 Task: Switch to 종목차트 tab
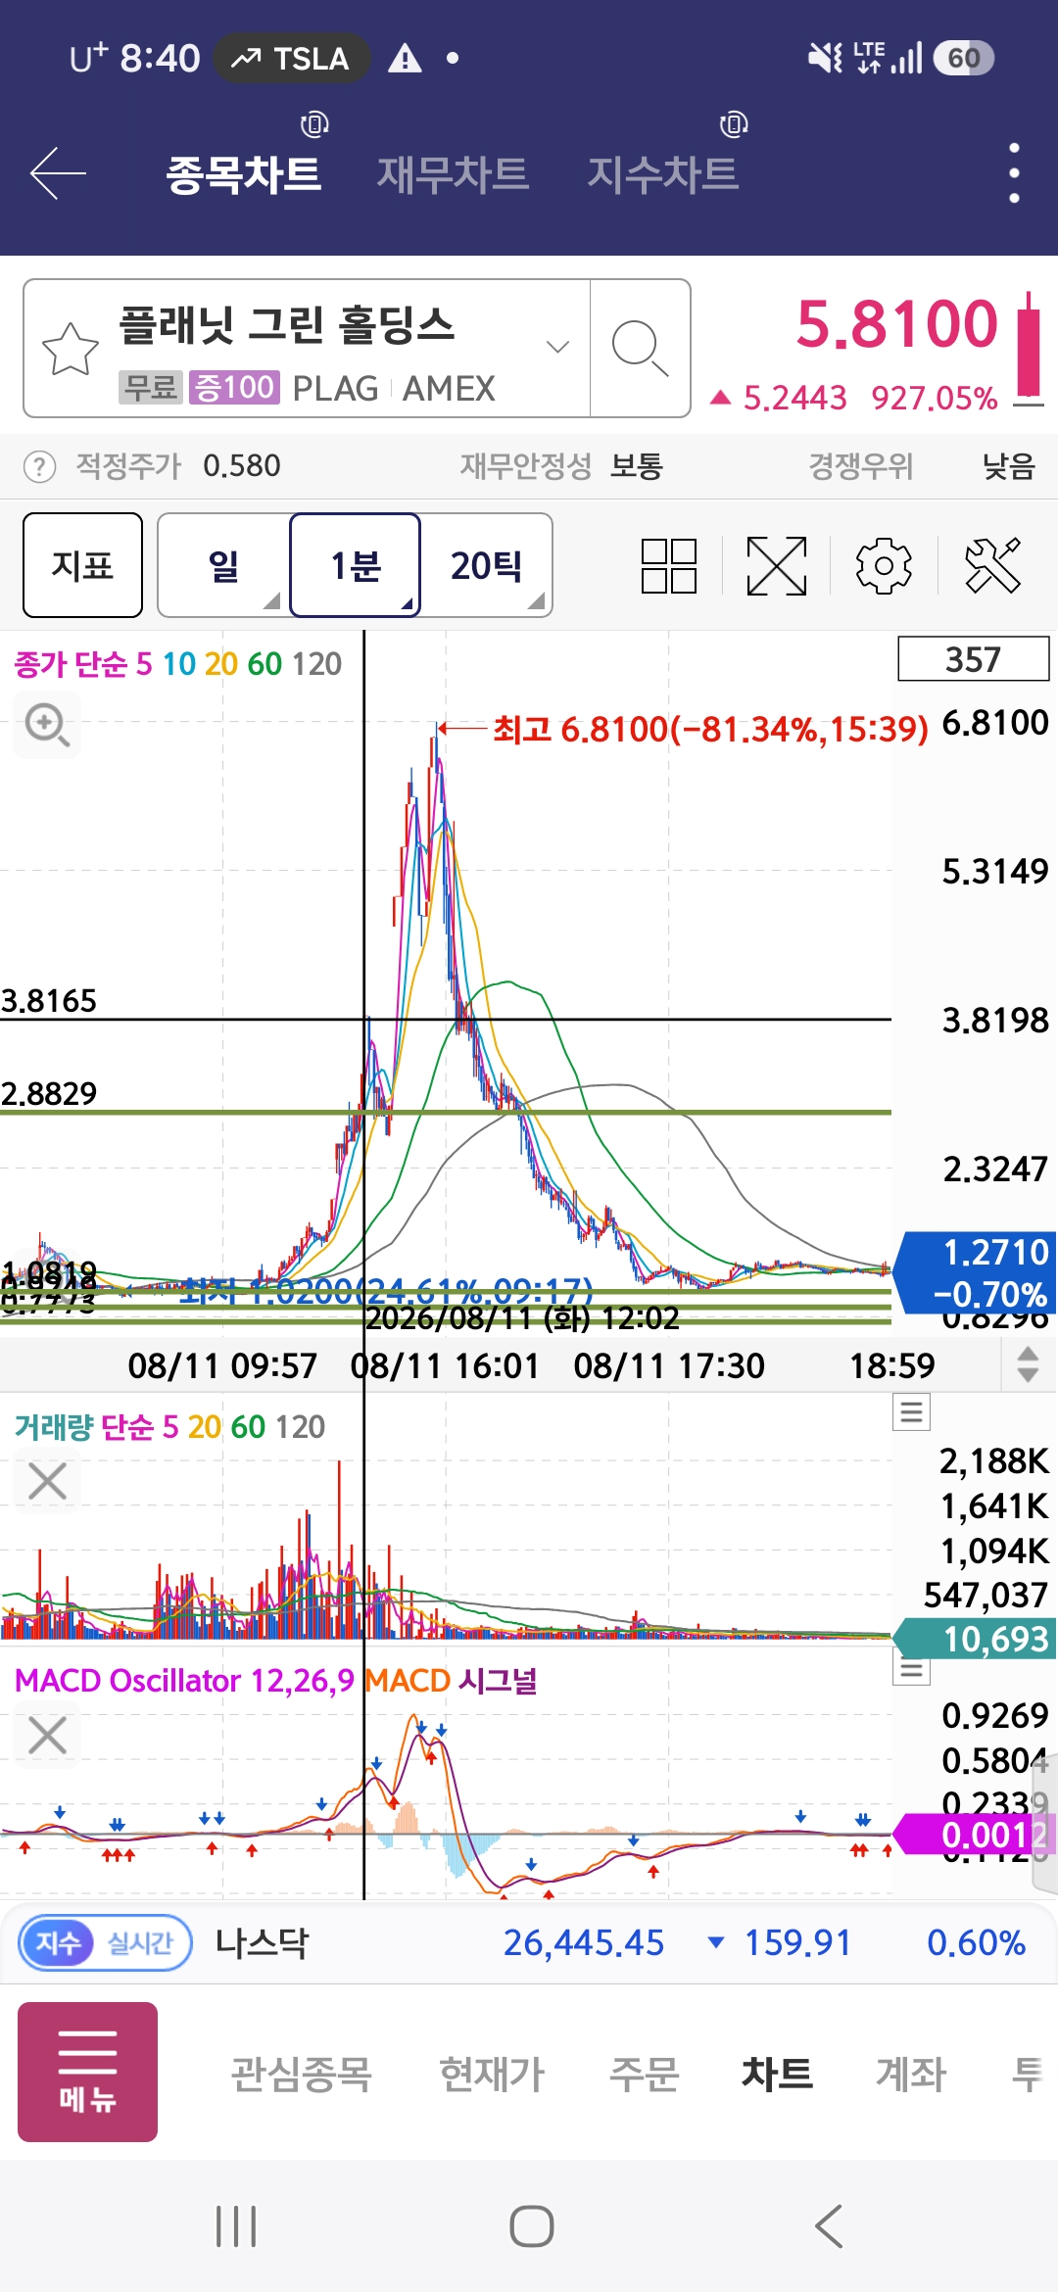pos(244,174)
